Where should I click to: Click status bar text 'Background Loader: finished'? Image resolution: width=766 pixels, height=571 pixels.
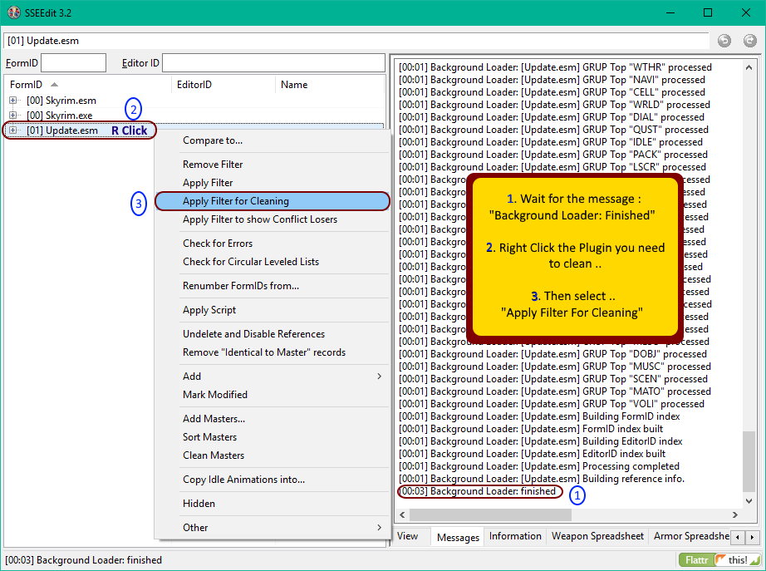point(84,559)
